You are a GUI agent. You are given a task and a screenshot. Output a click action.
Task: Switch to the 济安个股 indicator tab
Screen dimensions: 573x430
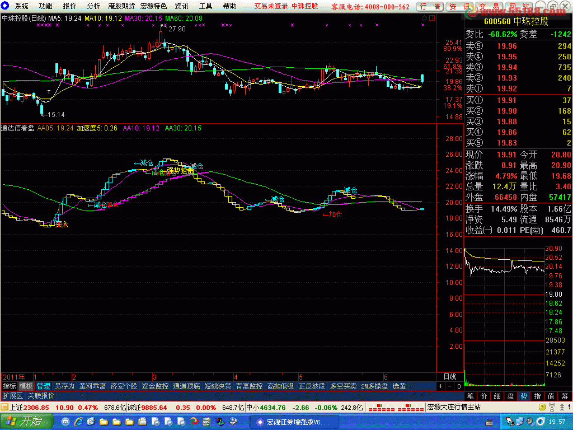(x=124, y=386)
